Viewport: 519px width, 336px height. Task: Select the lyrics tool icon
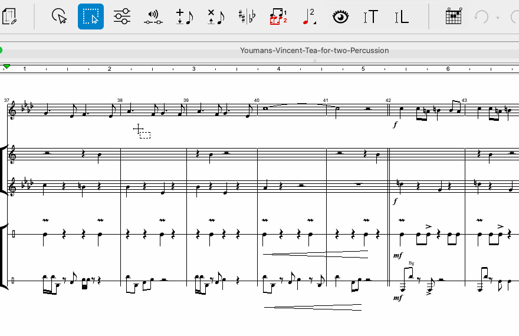402,17
